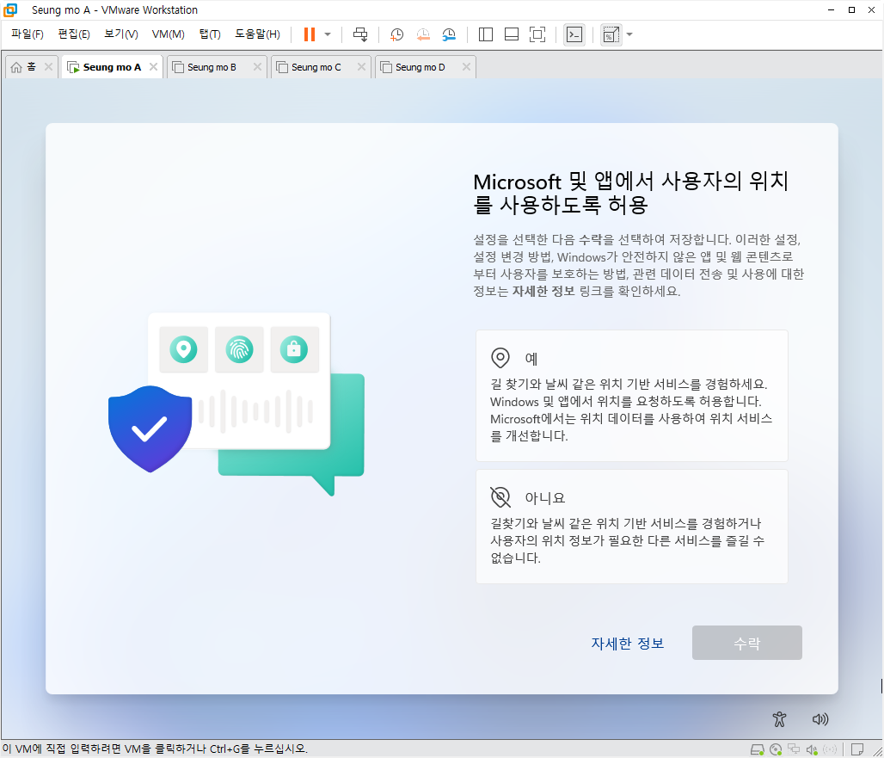The image size is (884, 758).
Task: Open the 도움말(H) menu
Action: click(x=257, y=34)
